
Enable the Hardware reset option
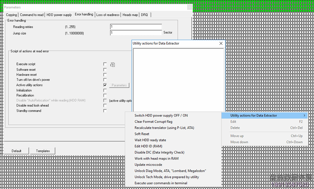[x=105, y=75]
